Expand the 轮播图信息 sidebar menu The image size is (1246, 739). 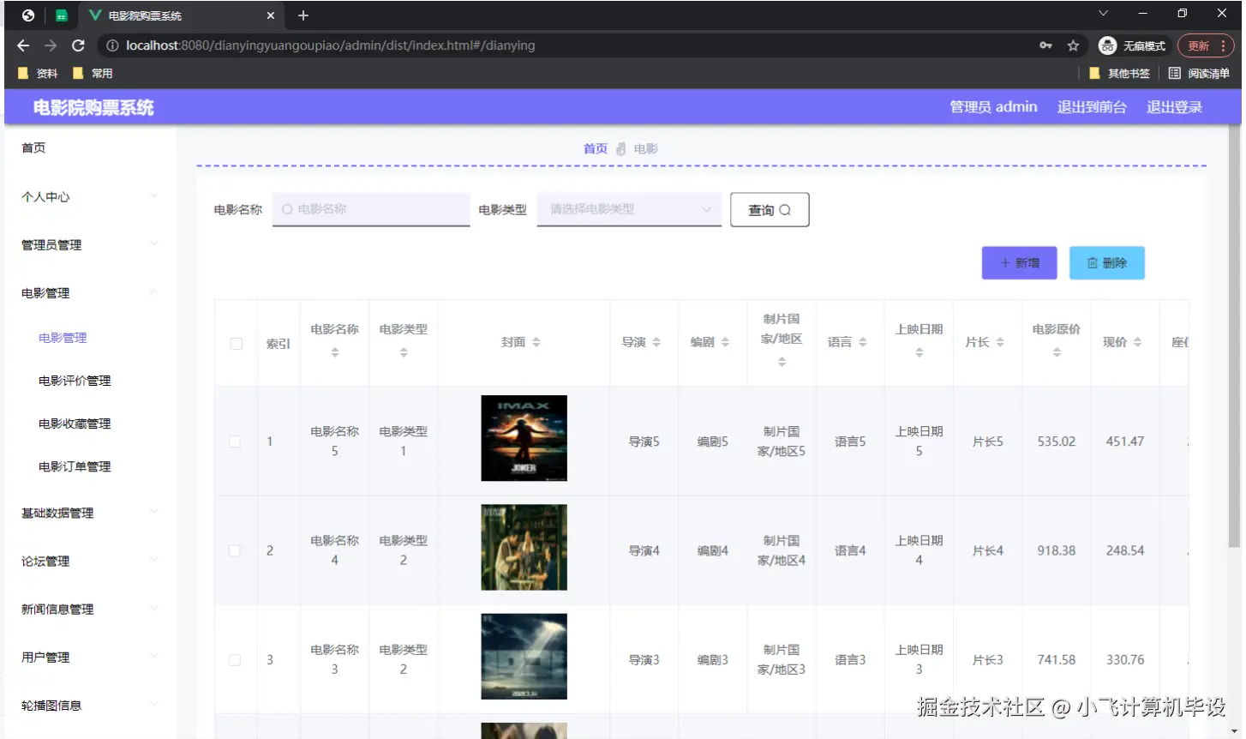(90, 705)
